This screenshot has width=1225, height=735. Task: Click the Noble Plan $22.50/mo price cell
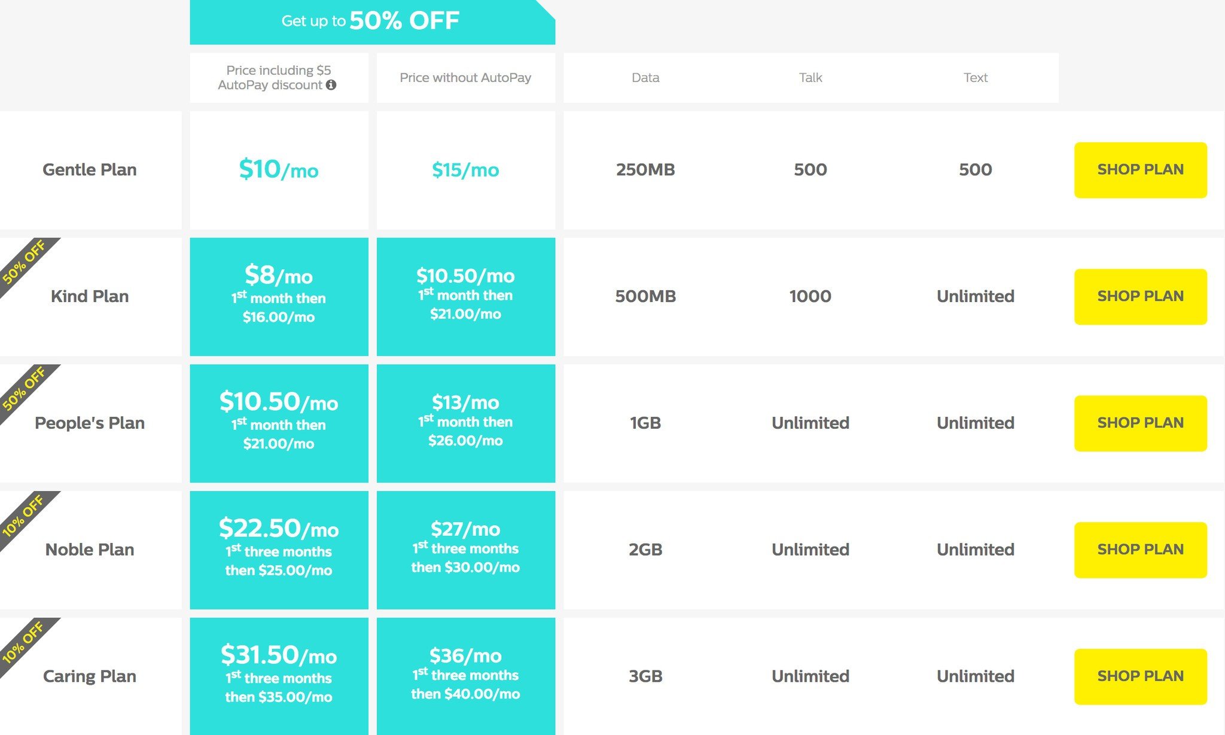point(279,549)
